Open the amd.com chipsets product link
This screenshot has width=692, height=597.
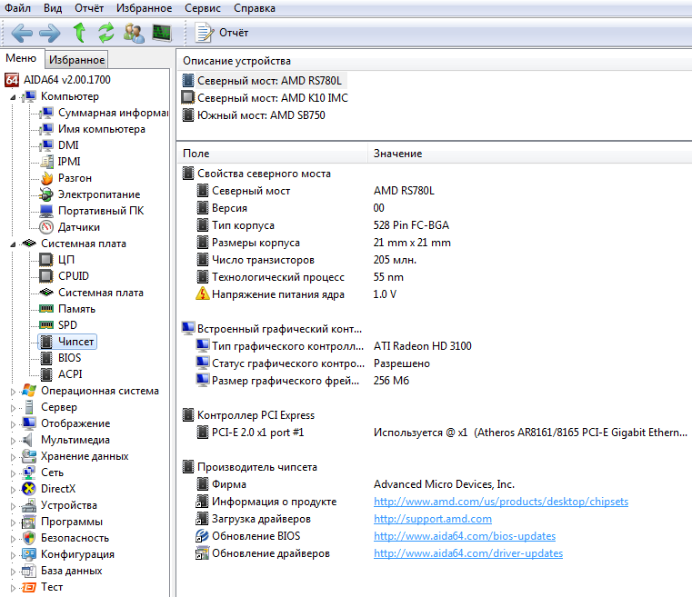501,502
